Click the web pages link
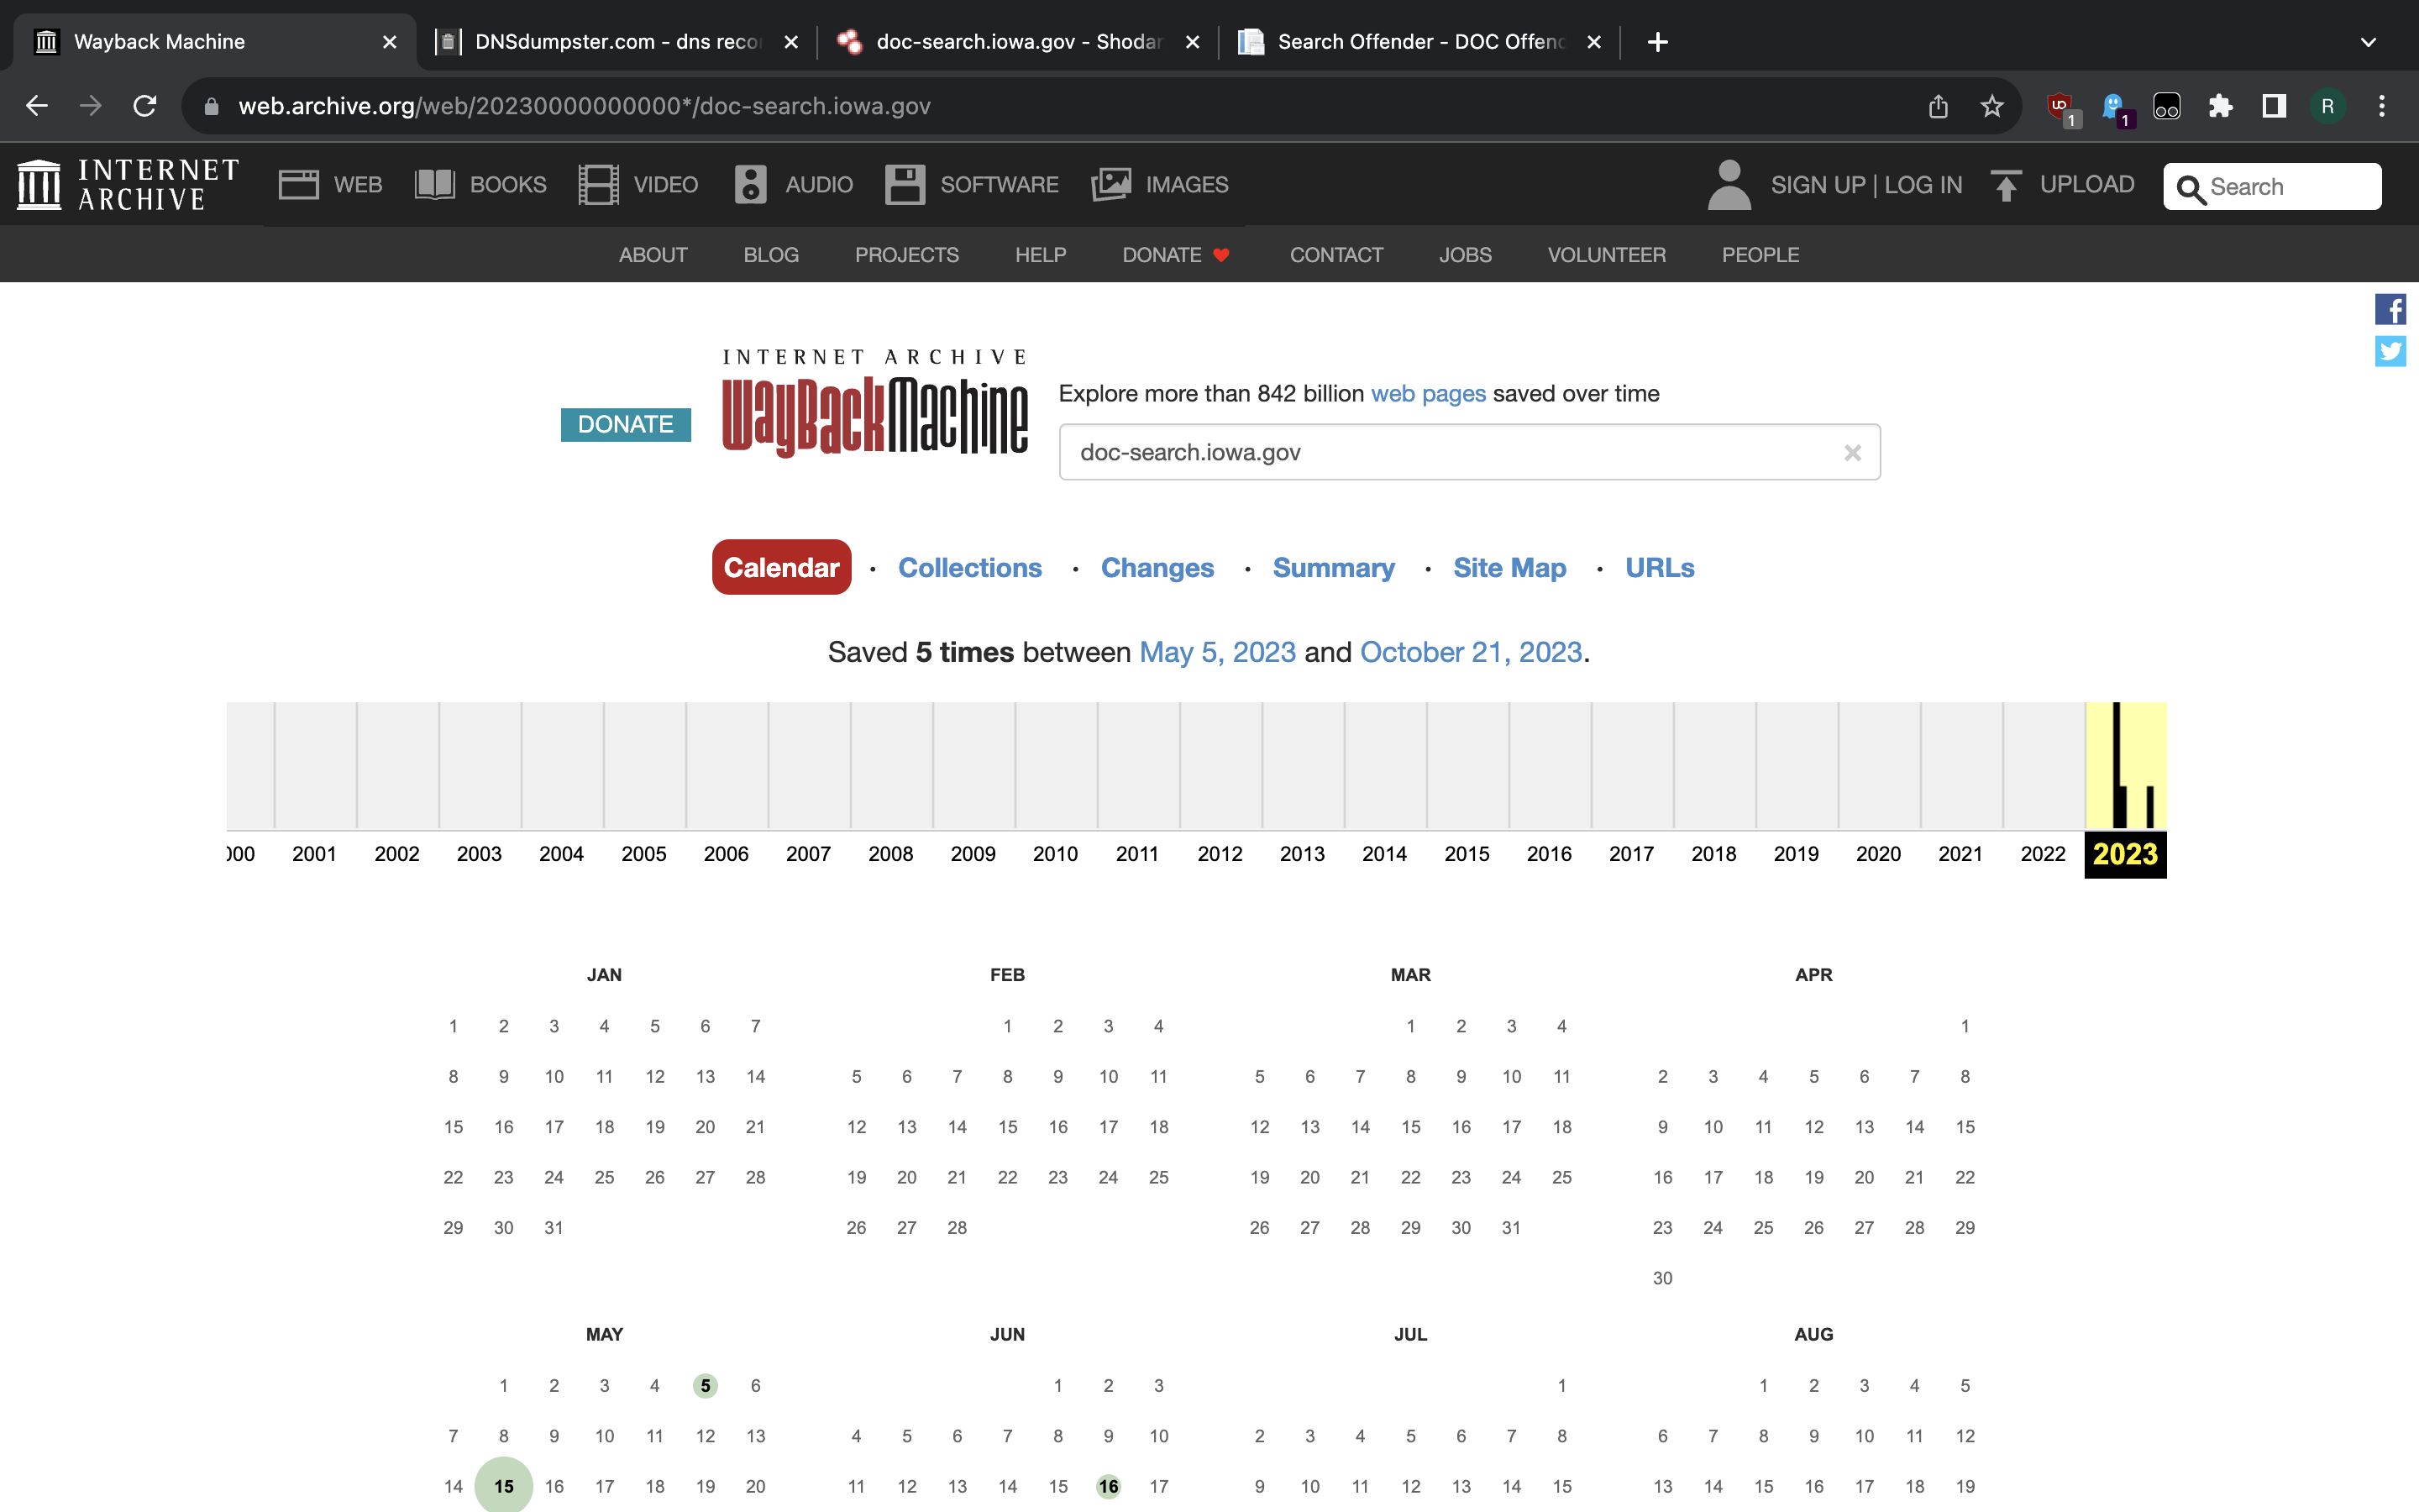This screenshot has width=2419, height=1512. coord(1427,394)
